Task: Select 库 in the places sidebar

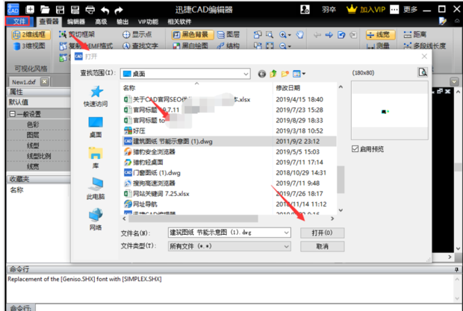Action: (96, 158)
